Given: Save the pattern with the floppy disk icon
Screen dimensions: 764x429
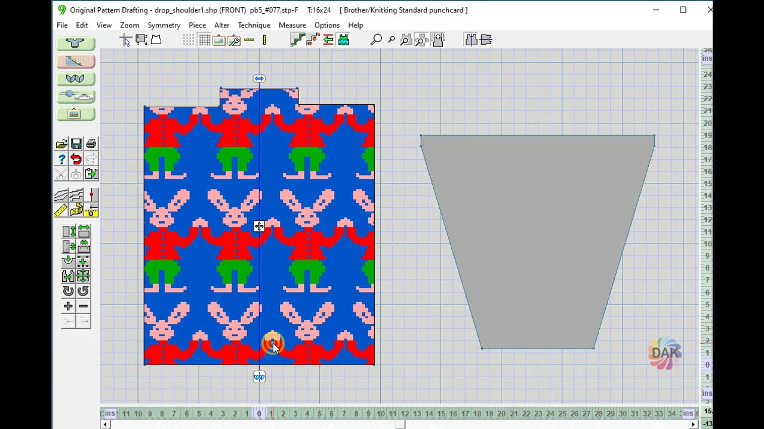Looking at the screenshot, I should pos(76,144).
